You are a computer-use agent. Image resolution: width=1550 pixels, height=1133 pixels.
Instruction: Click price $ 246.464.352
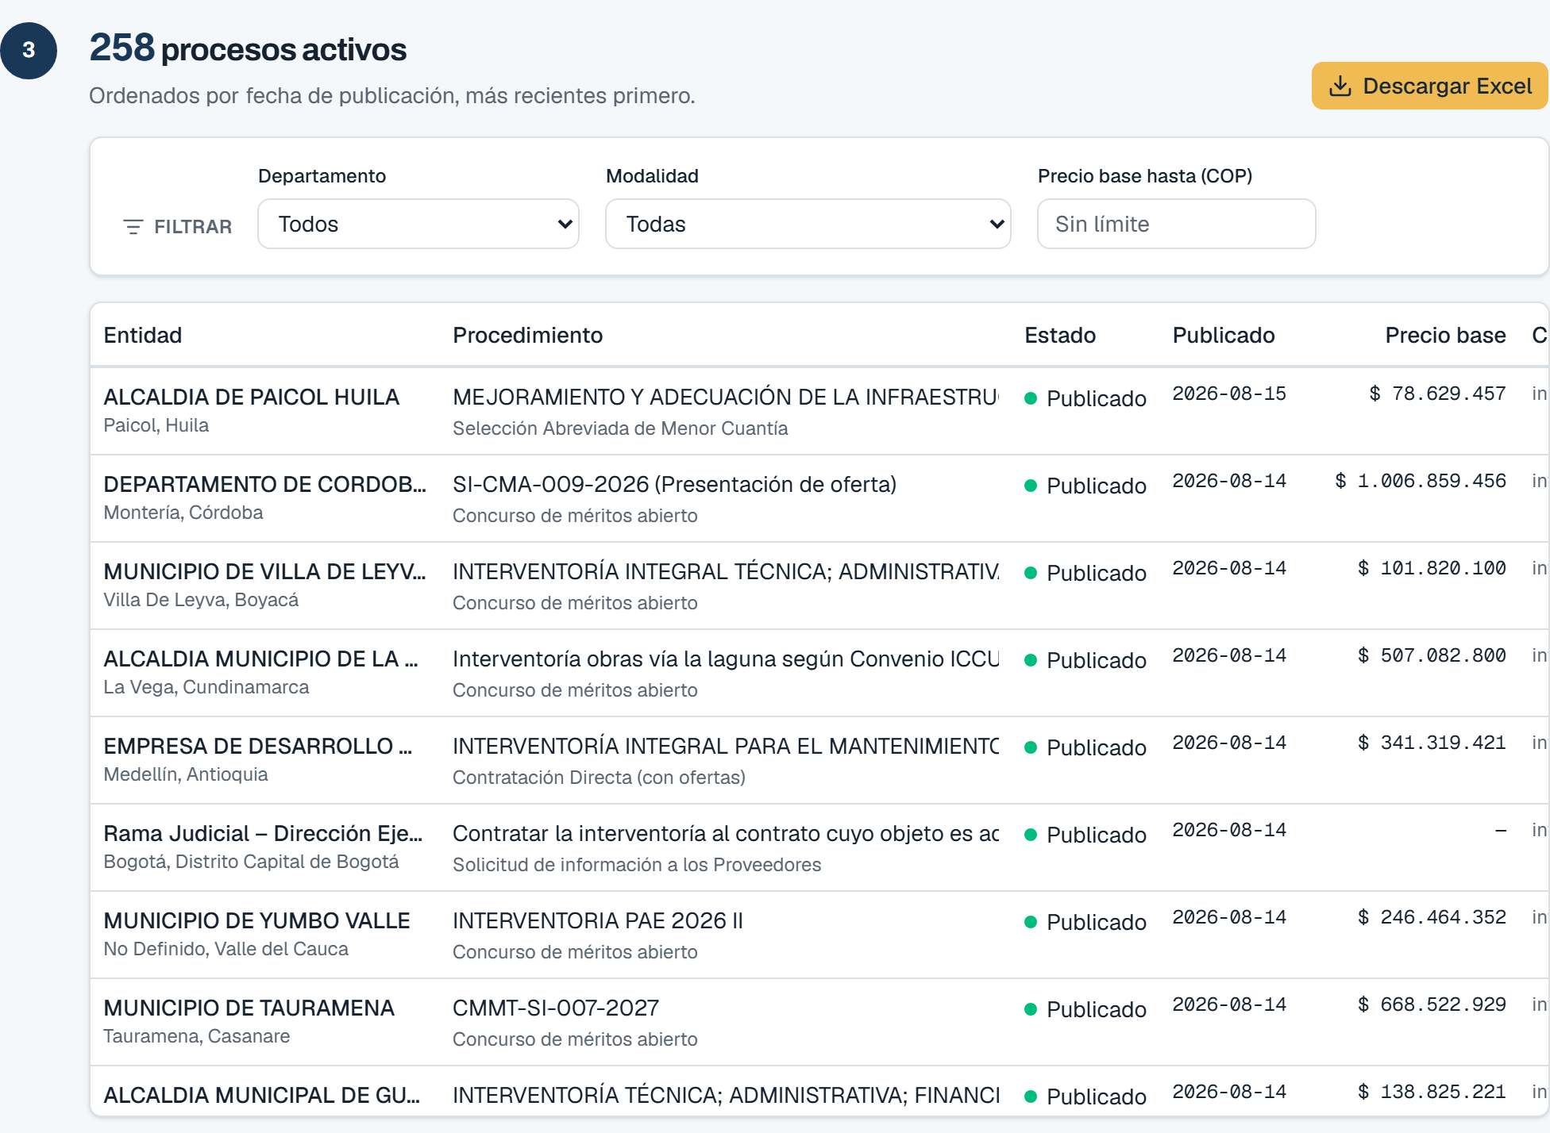click(x=1432, y=917)
